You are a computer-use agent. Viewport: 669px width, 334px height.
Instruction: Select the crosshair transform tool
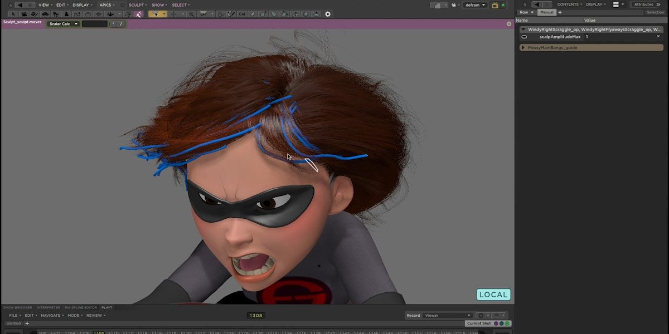(x=174, y=14)
